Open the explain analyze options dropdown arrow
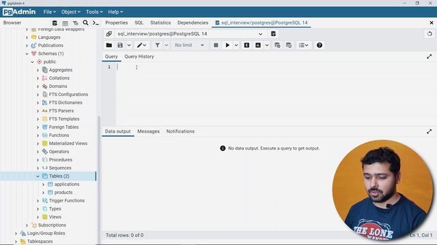The height and width of the screenshot is (245, 437). pos(267,45)
